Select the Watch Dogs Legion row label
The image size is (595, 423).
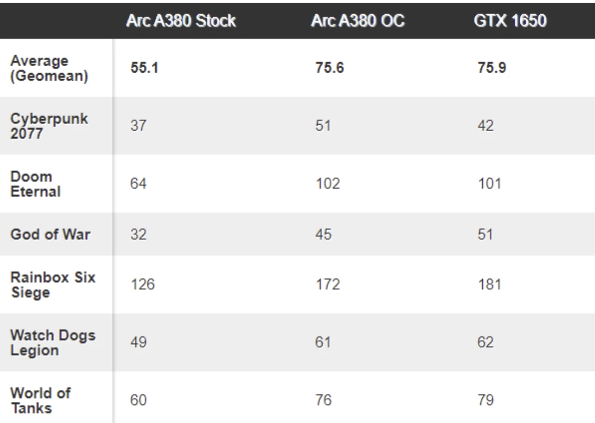(53, 342)
